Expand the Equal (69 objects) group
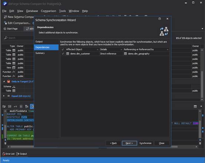The width and height of the screenshot is (205, 163). click(4, 96)
